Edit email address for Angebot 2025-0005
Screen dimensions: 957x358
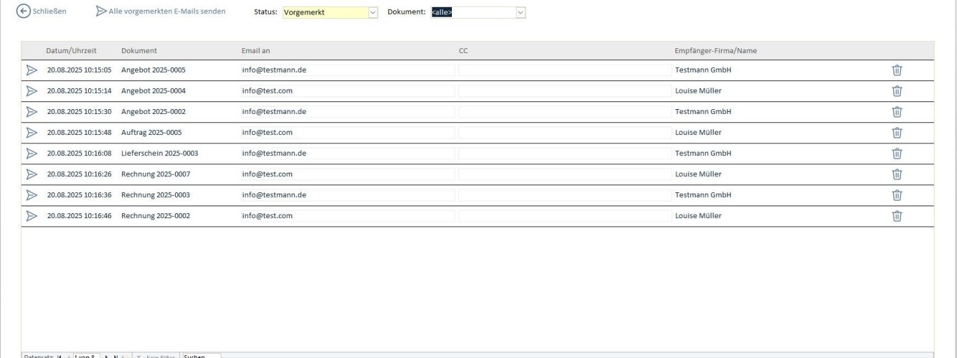coord(347,70)
